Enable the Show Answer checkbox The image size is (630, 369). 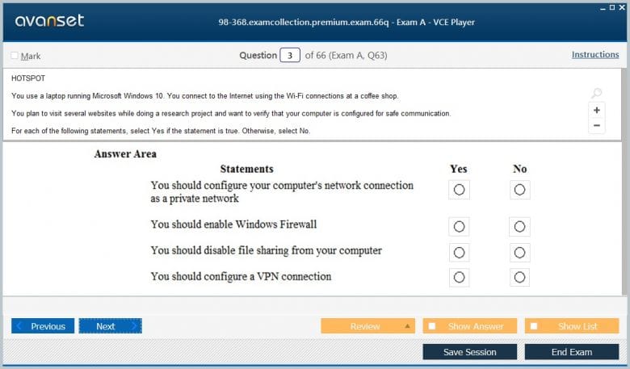pyautogui.click(x=432, y=326)
